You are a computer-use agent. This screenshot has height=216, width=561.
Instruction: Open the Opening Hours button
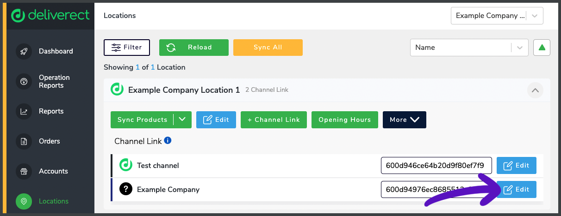click(345, 120)
